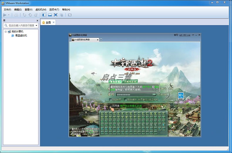Screen dimensions: 232x153
Task: Switch to the 二维码登录 QR login tab
Action: tap(130, 82)
